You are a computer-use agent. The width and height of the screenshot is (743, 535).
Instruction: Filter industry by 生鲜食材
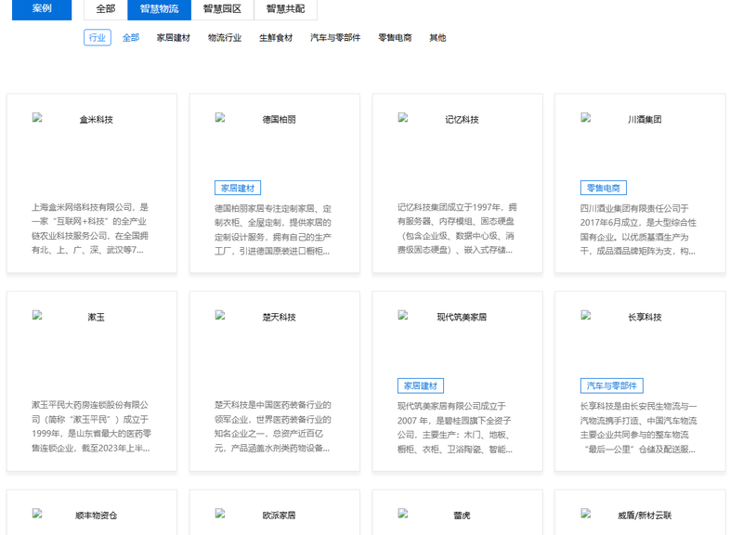tap(276, 38)
